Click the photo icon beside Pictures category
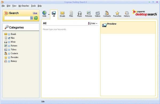The width and height of the screenshot is (160, 104). (6, 46)
